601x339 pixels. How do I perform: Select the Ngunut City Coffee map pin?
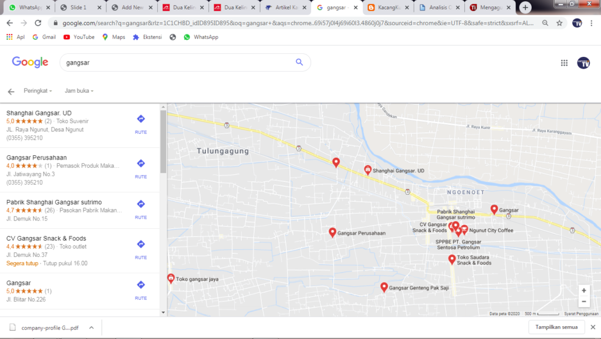pos(465,229)
